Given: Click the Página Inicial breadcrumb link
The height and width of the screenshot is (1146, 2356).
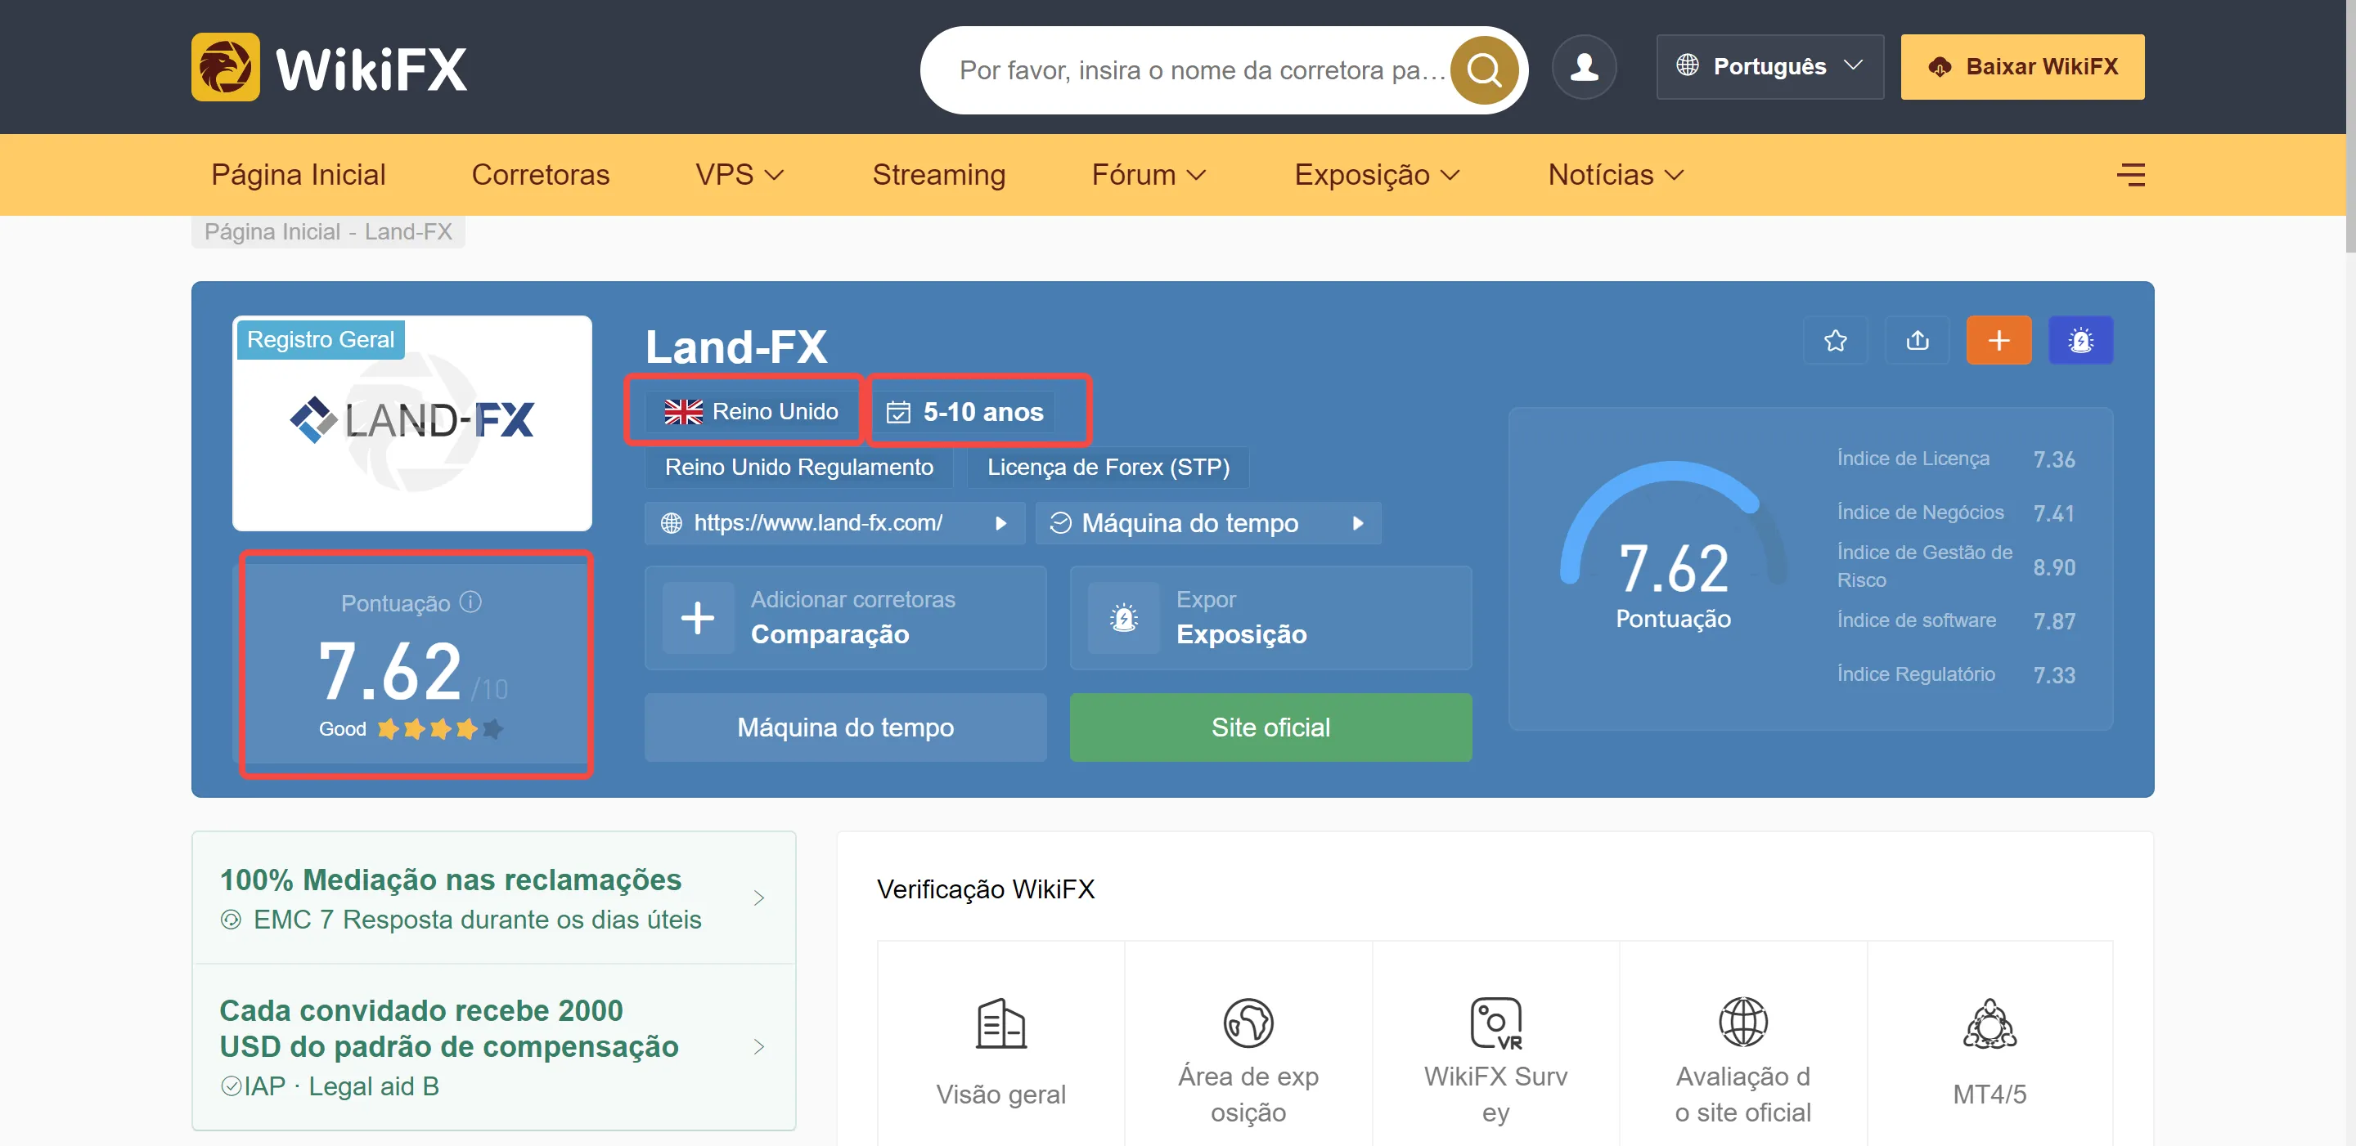Looking at the screenshot, I should [272, 232].
